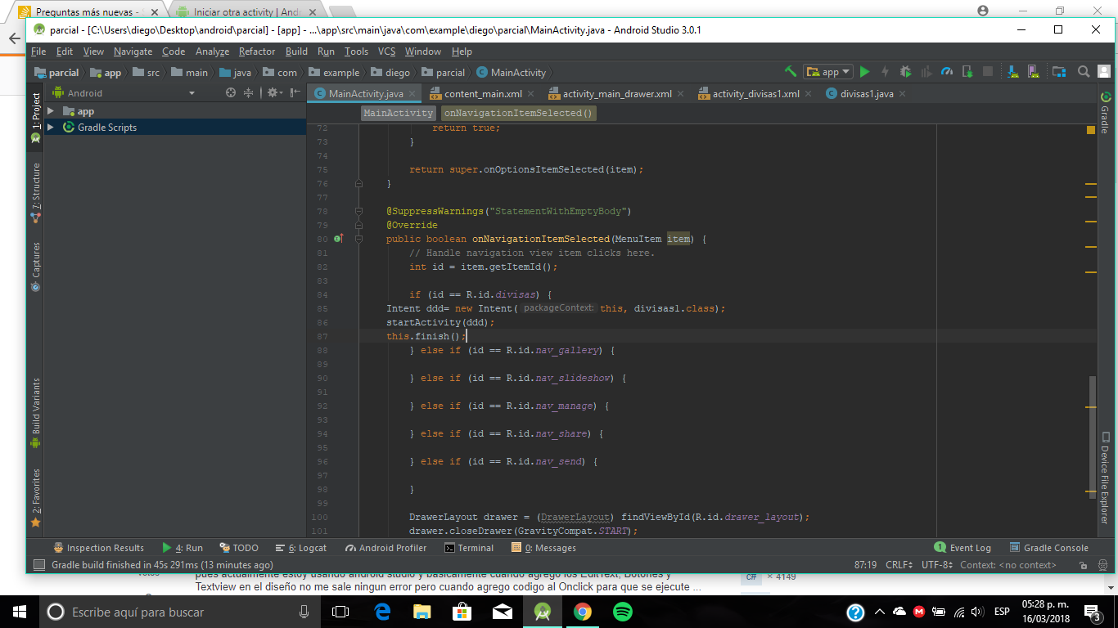
Task: Expand the app module tree node
Action: (51, 111)
